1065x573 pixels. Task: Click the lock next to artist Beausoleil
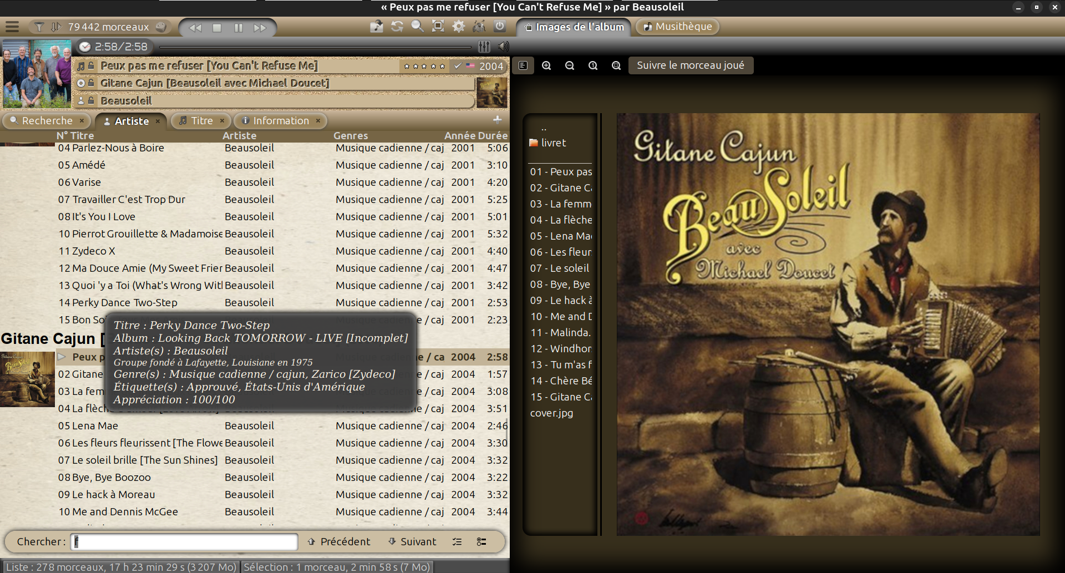[x=91, y=101]
